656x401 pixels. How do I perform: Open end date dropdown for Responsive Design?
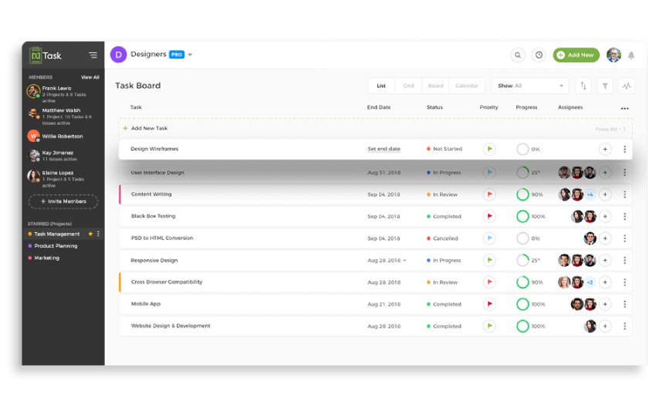[x=404, y=261]
